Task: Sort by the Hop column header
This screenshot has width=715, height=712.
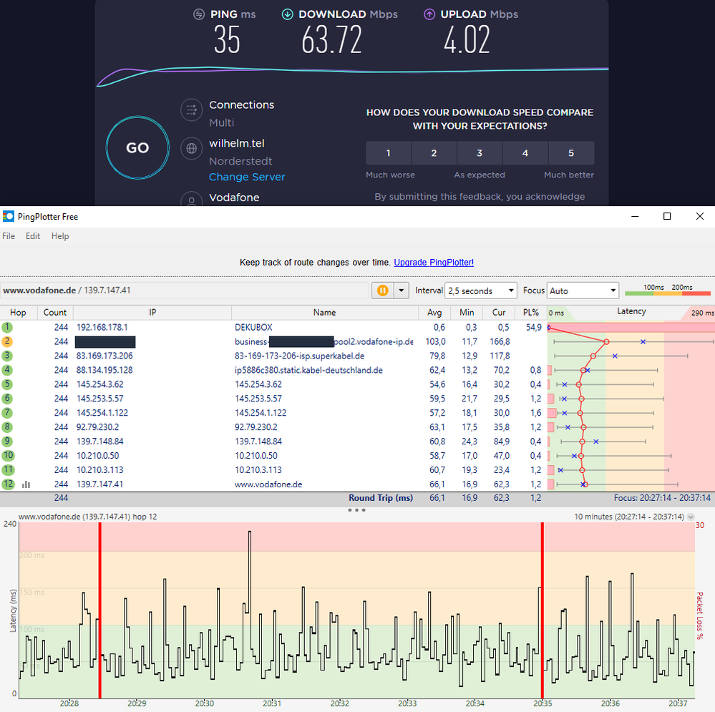Action: (x=18, y=312)
